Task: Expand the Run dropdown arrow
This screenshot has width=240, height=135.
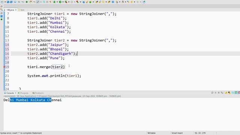Action: click(63, 2)
